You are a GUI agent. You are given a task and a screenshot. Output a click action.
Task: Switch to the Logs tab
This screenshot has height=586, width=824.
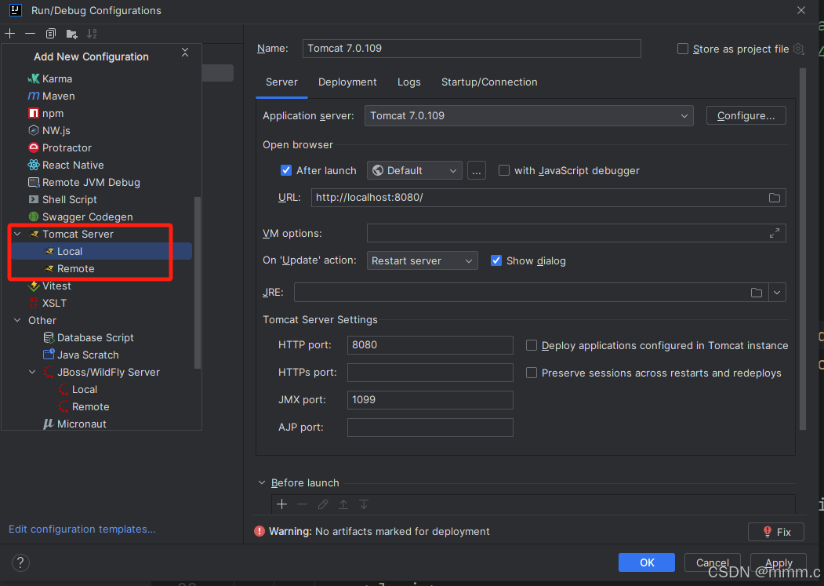tap(408, 82)
